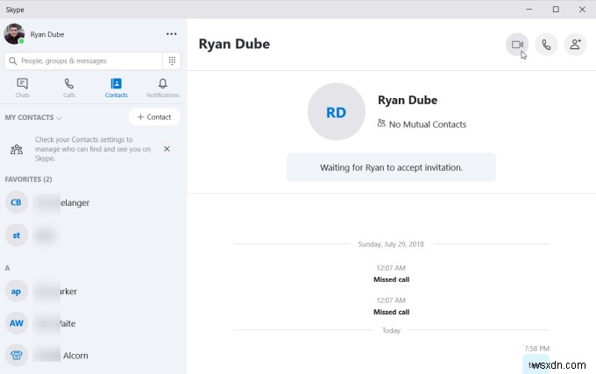Start a video call with Ryan Dube
Image resolution: width=596 pixels, height=374 pixels.
point(517,45)
